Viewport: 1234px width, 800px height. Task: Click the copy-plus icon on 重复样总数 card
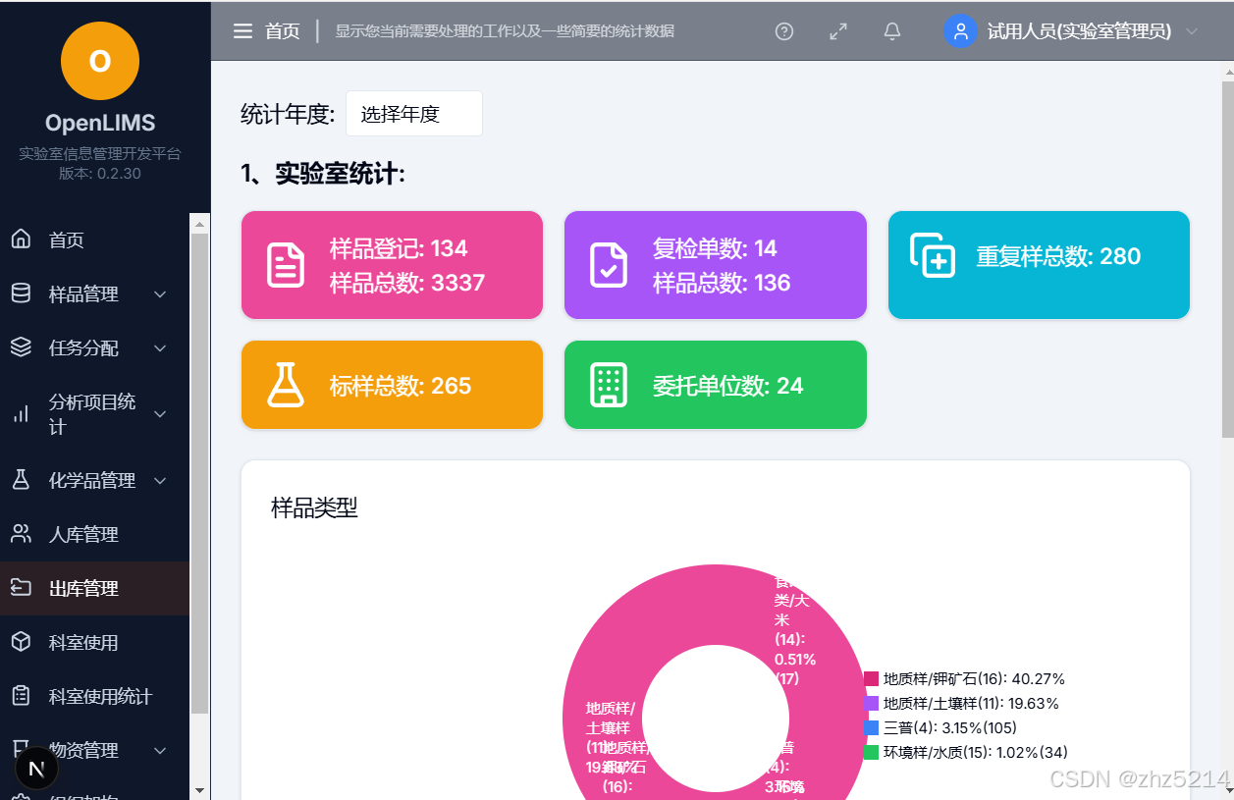coord(933,255)
